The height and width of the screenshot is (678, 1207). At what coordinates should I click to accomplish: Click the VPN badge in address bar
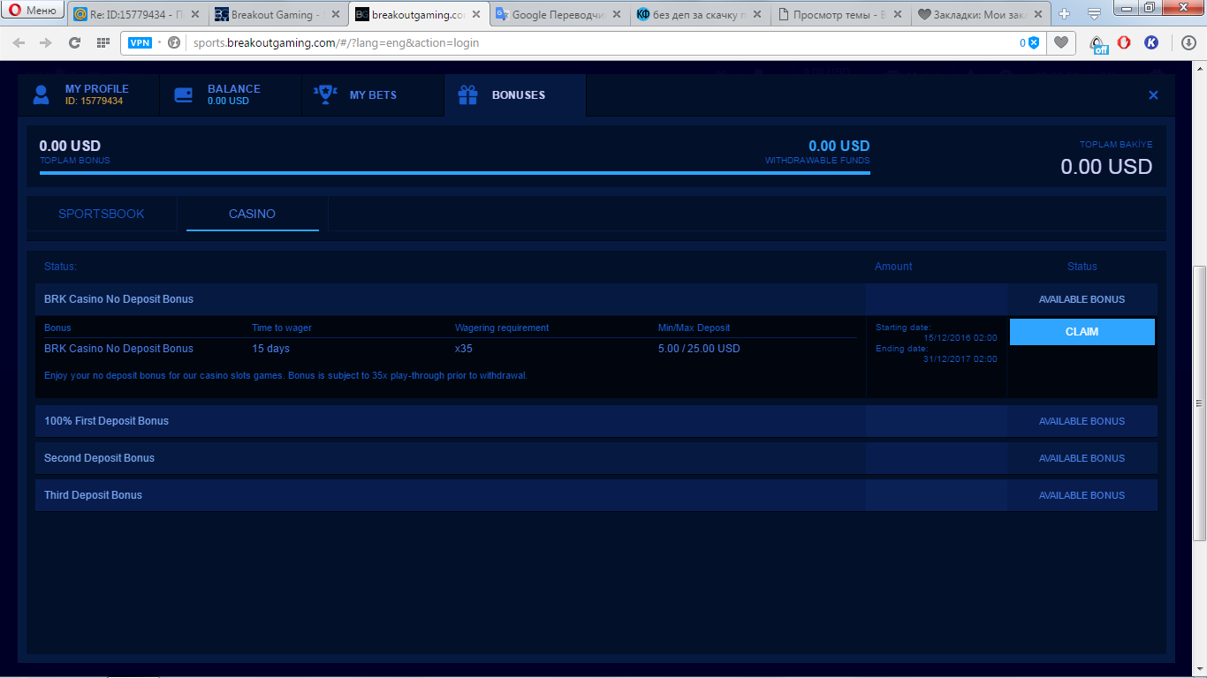[140, 42]
